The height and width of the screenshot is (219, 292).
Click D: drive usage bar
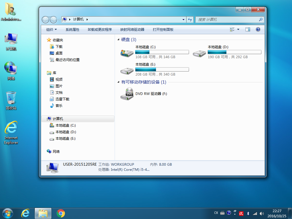click(x=234, y=52)
